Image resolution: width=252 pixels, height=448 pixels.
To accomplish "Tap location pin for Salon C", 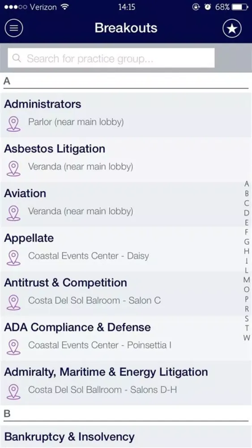I will (13, 302).
